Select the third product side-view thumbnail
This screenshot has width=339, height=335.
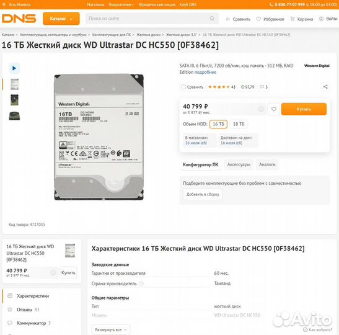click(14, 116)
